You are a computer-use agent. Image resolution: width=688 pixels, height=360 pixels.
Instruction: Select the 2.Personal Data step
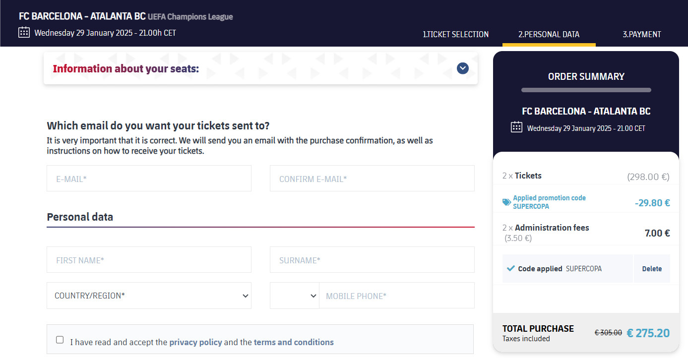coord(549,34)
